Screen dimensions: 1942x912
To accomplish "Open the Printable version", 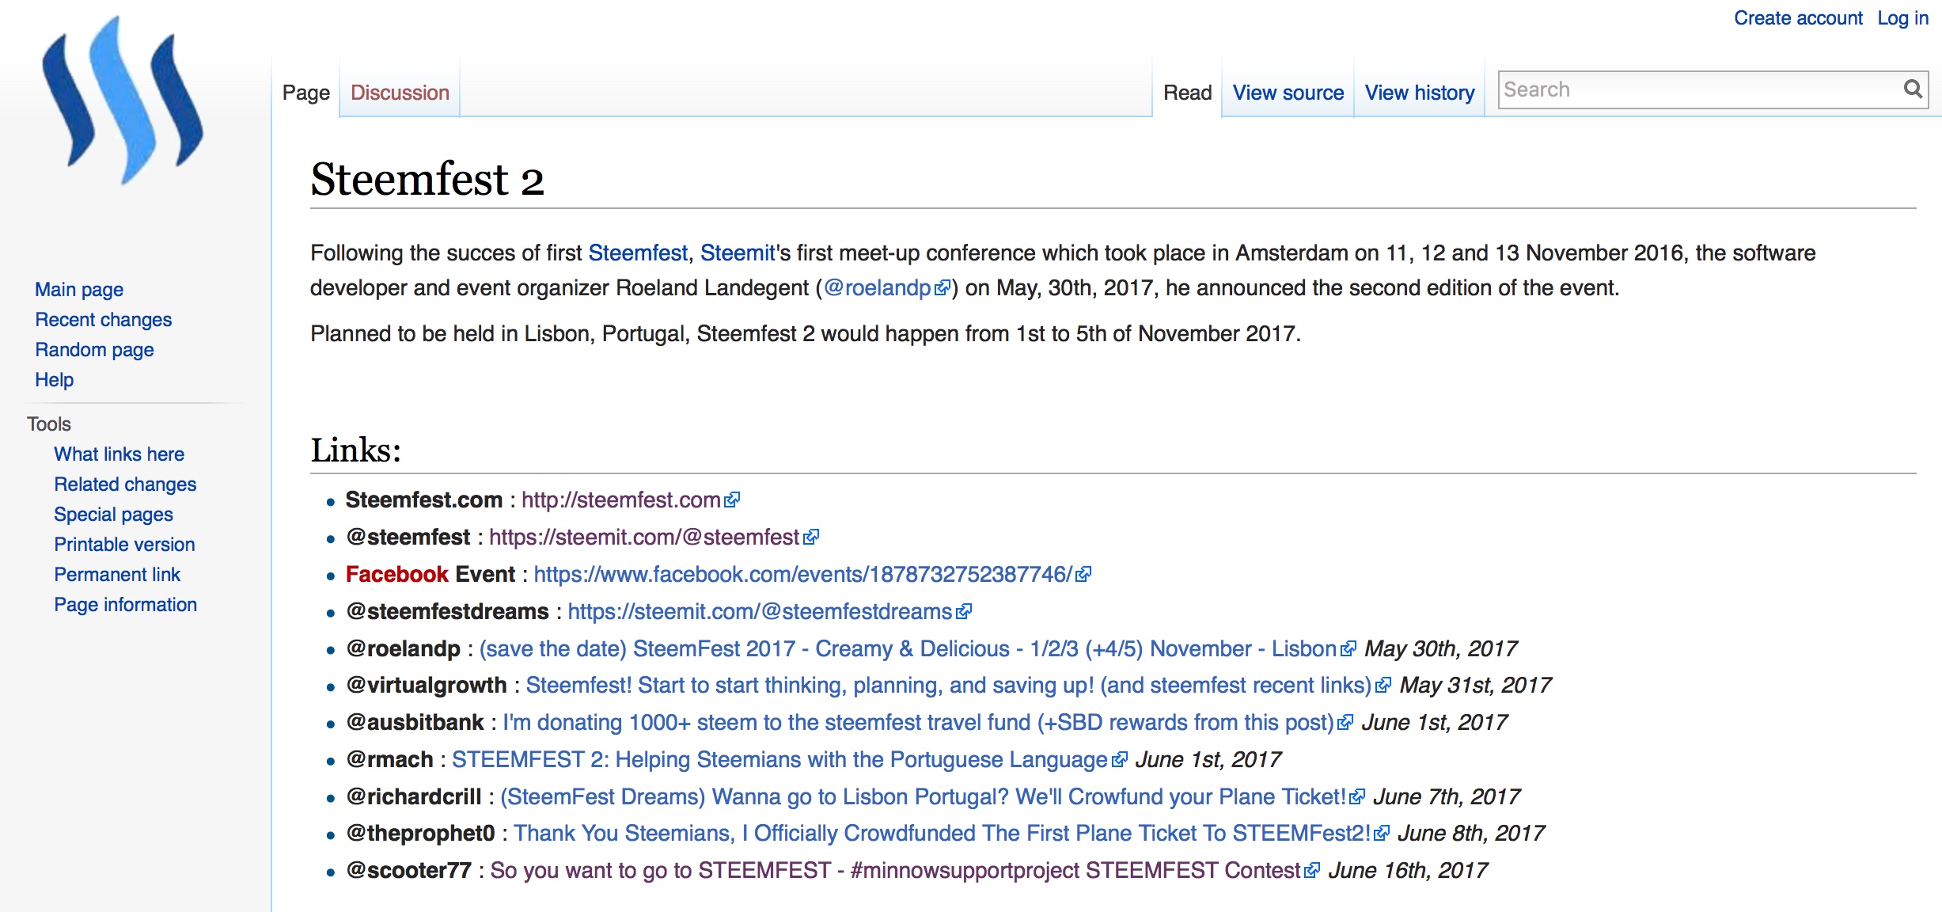I will (x=124, y=545).
